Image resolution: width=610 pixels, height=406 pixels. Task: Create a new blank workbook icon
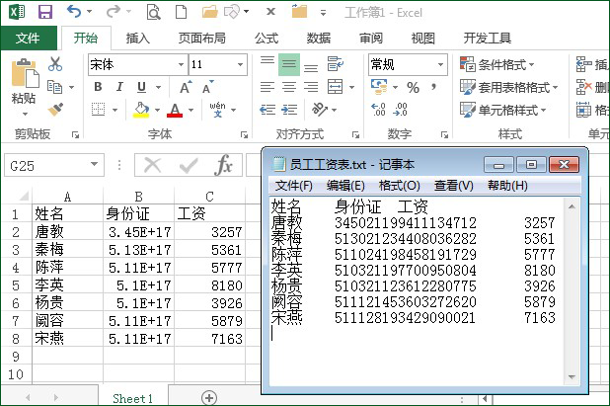click(x=181, y=12)
